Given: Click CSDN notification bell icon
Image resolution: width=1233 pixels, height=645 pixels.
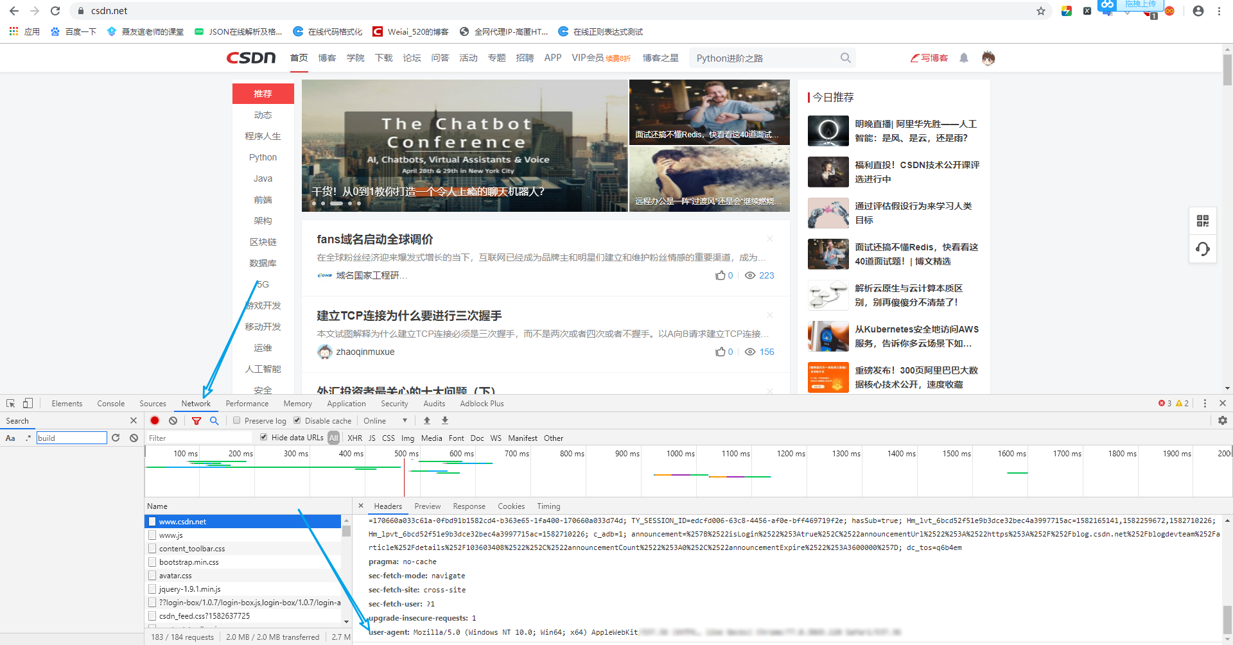Looking at the screenshot, I should (964, 58).
